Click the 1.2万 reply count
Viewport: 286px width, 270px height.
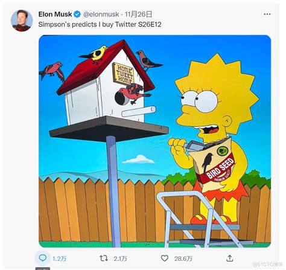click(x=59, y=259)
